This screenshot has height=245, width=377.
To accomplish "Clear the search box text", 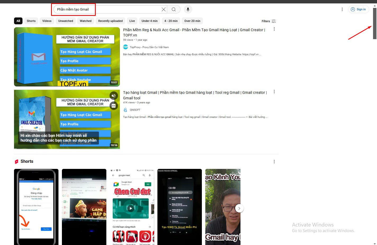I will pyautogui.click(x=163, y=9).
